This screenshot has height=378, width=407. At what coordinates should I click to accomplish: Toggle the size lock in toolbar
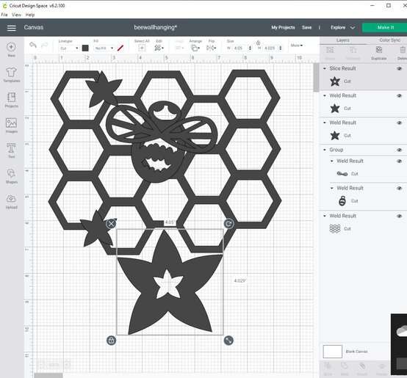tap(258, 43)
